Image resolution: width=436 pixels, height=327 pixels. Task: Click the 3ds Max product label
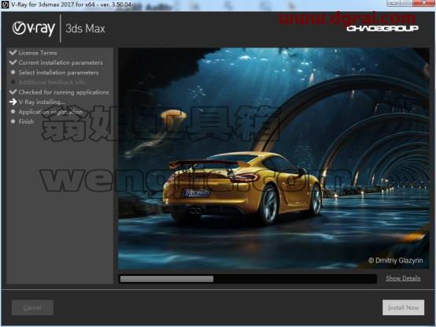pyautogui.click(x=85, y=28)
